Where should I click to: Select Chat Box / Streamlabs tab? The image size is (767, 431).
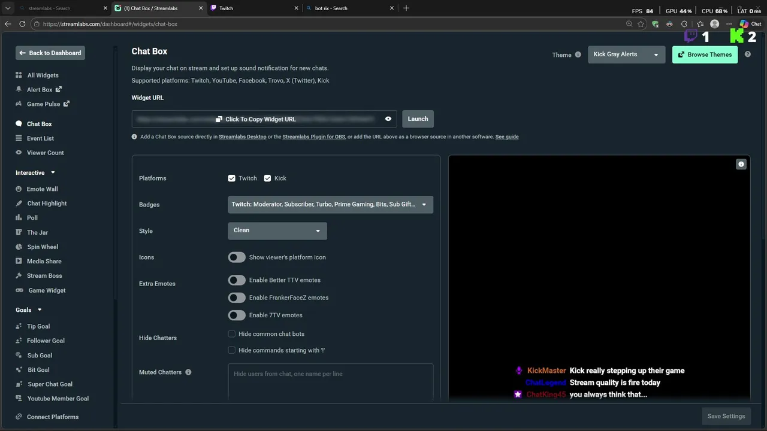(159, 8)
